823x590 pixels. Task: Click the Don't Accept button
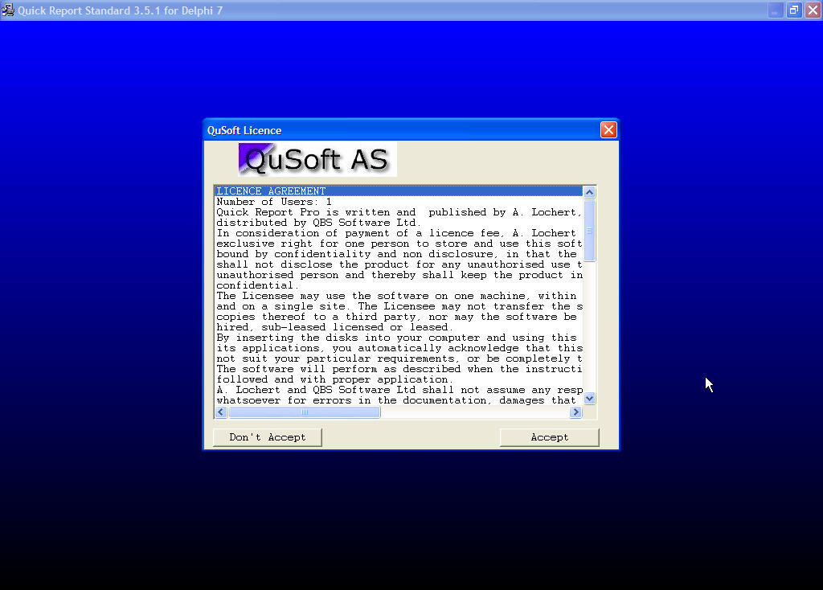[267, 437]
